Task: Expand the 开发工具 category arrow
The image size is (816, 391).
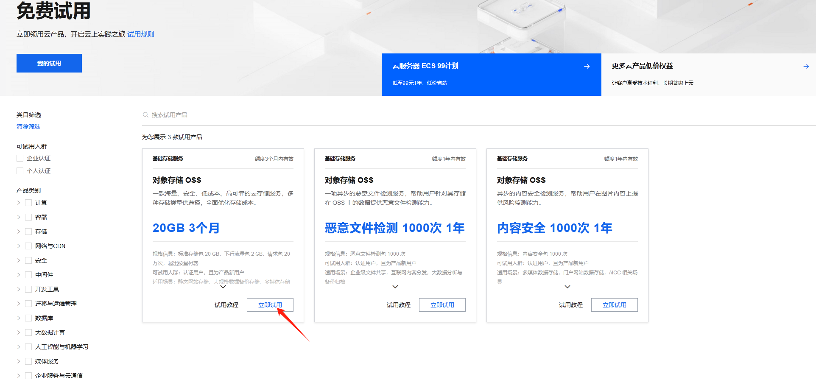Action: tap(19, 289)
